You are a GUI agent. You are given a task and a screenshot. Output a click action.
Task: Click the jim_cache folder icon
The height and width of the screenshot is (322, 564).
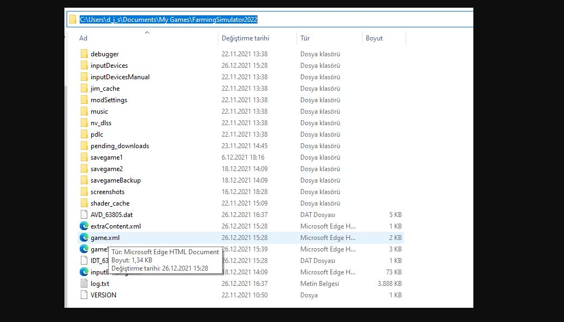84,89
